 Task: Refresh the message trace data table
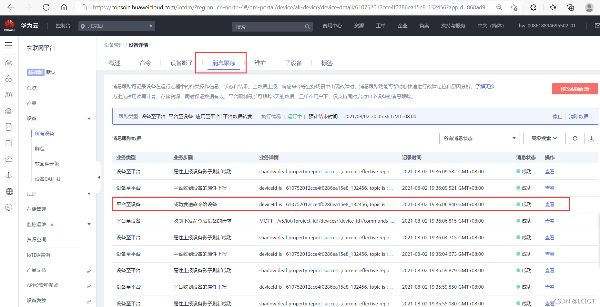575,138
